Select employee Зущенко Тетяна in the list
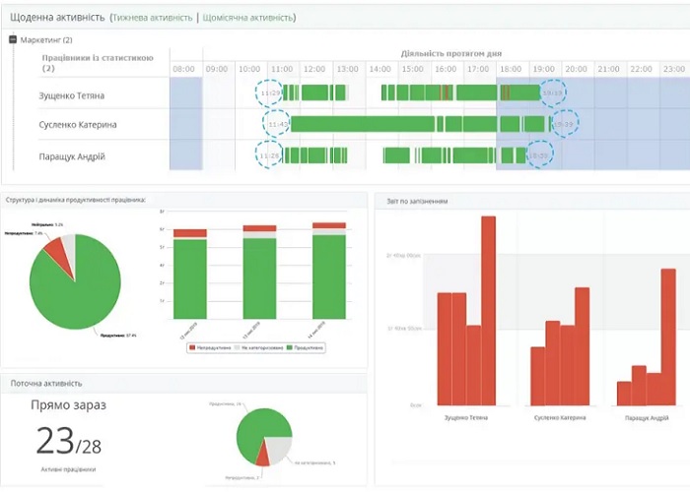This screenshot has height=492, width=690. 71,95
